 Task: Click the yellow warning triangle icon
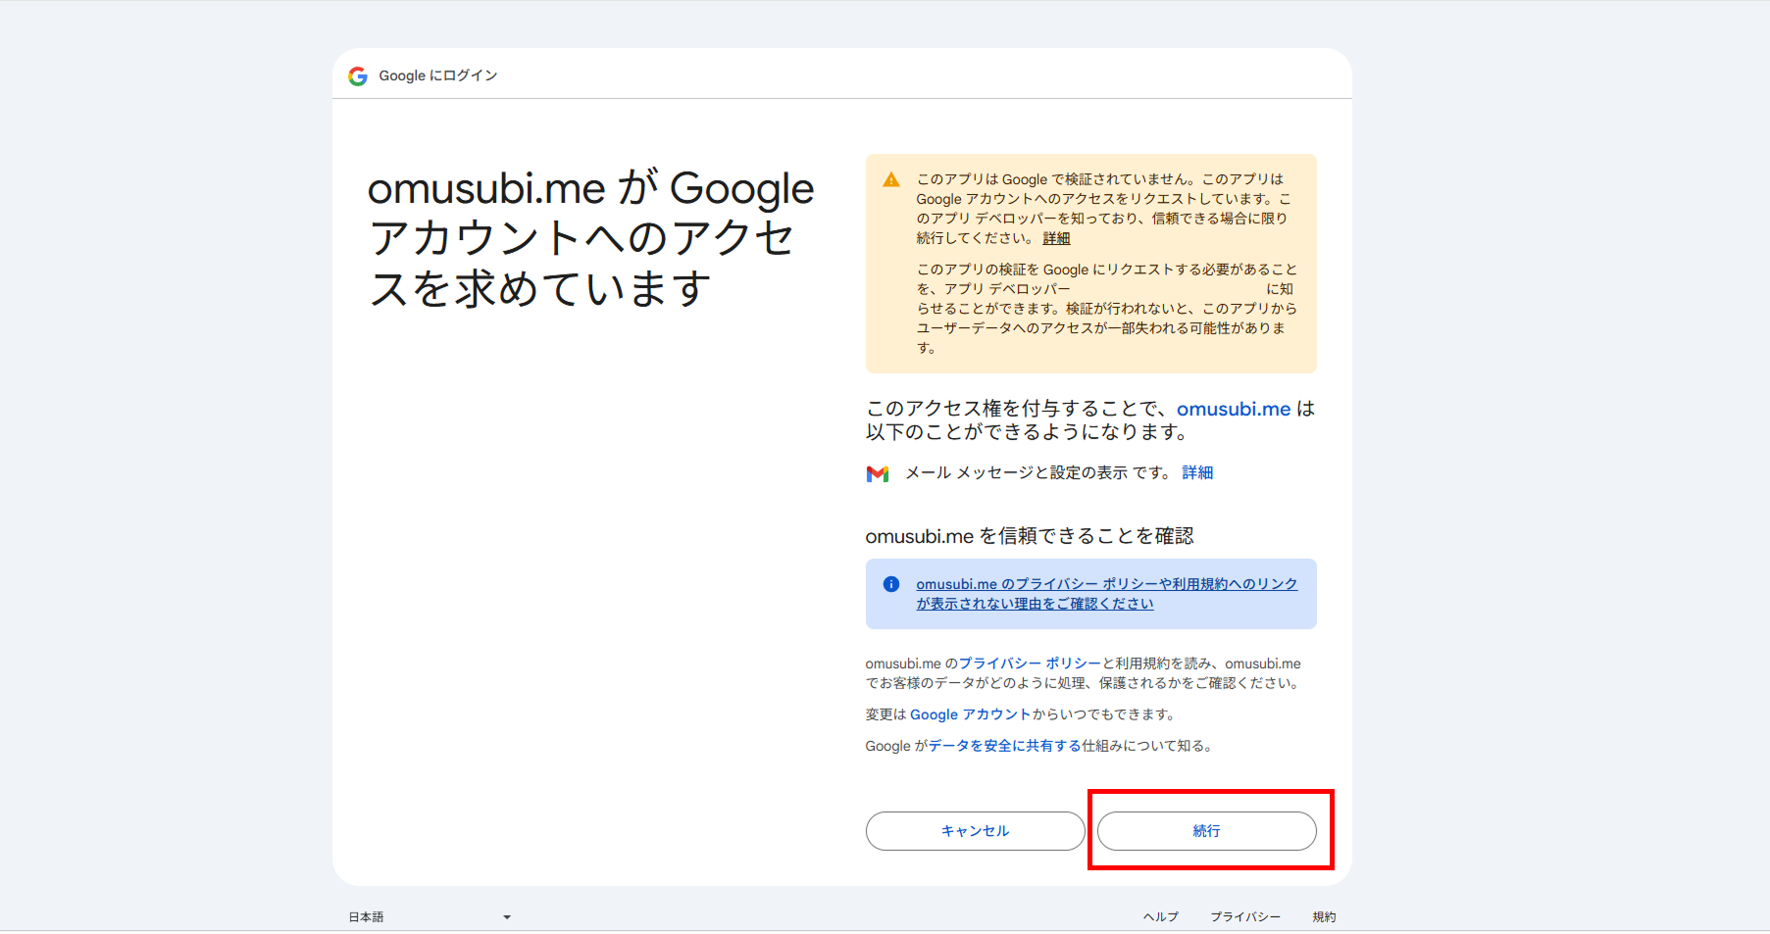pos(891,179)
